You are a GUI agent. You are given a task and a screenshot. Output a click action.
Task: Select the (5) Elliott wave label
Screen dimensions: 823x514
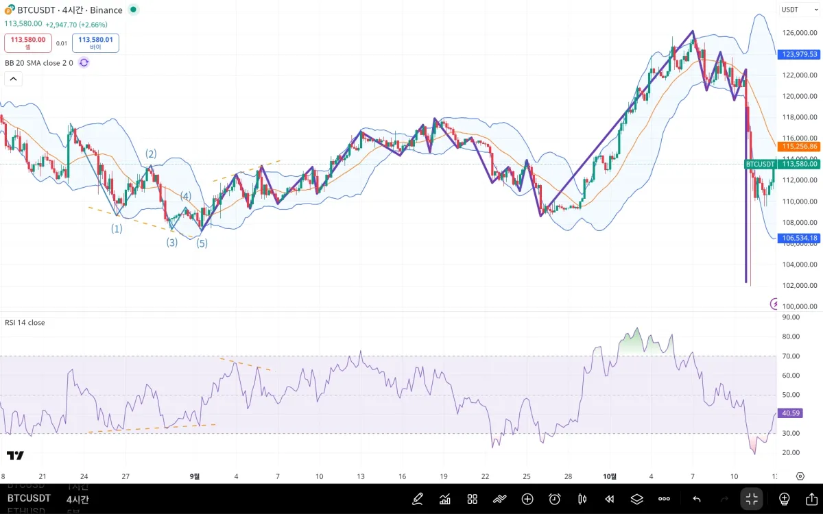tap(201, 243)
